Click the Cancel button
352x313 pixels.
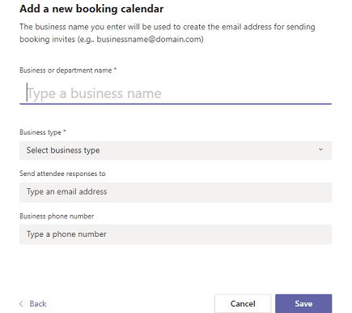point(243,303)
